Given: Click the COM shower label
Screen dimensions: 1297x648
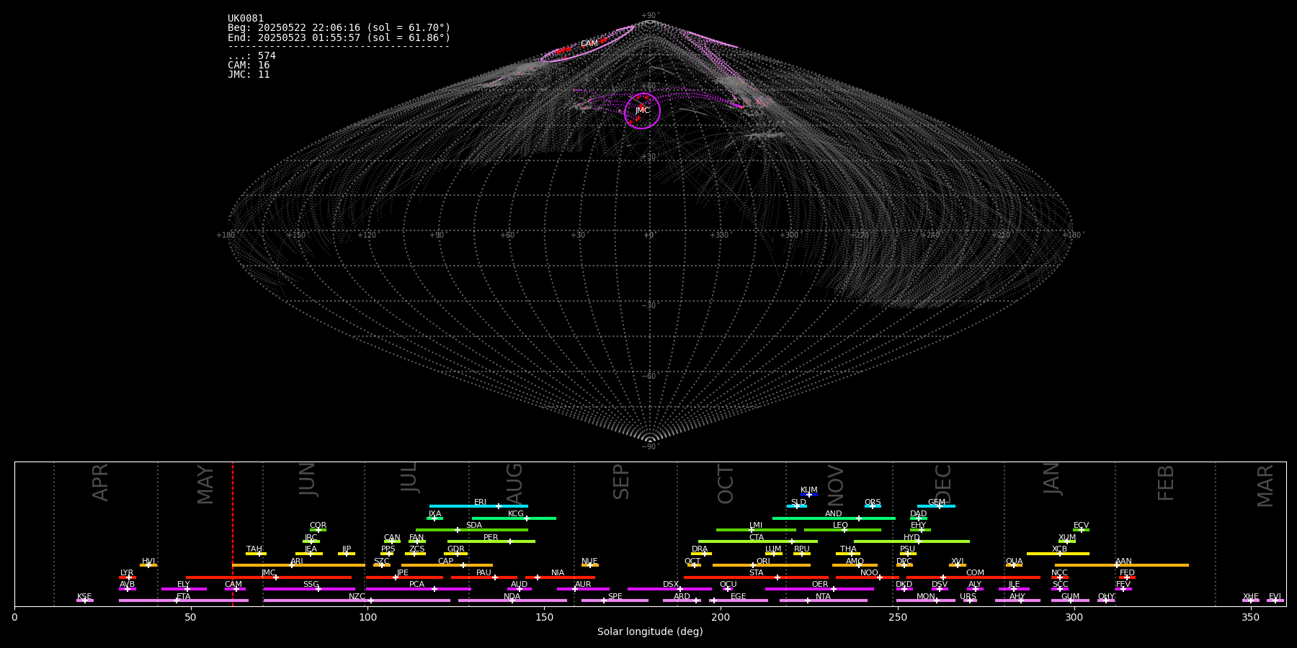Looking at the screenshot, I should 975,573.
